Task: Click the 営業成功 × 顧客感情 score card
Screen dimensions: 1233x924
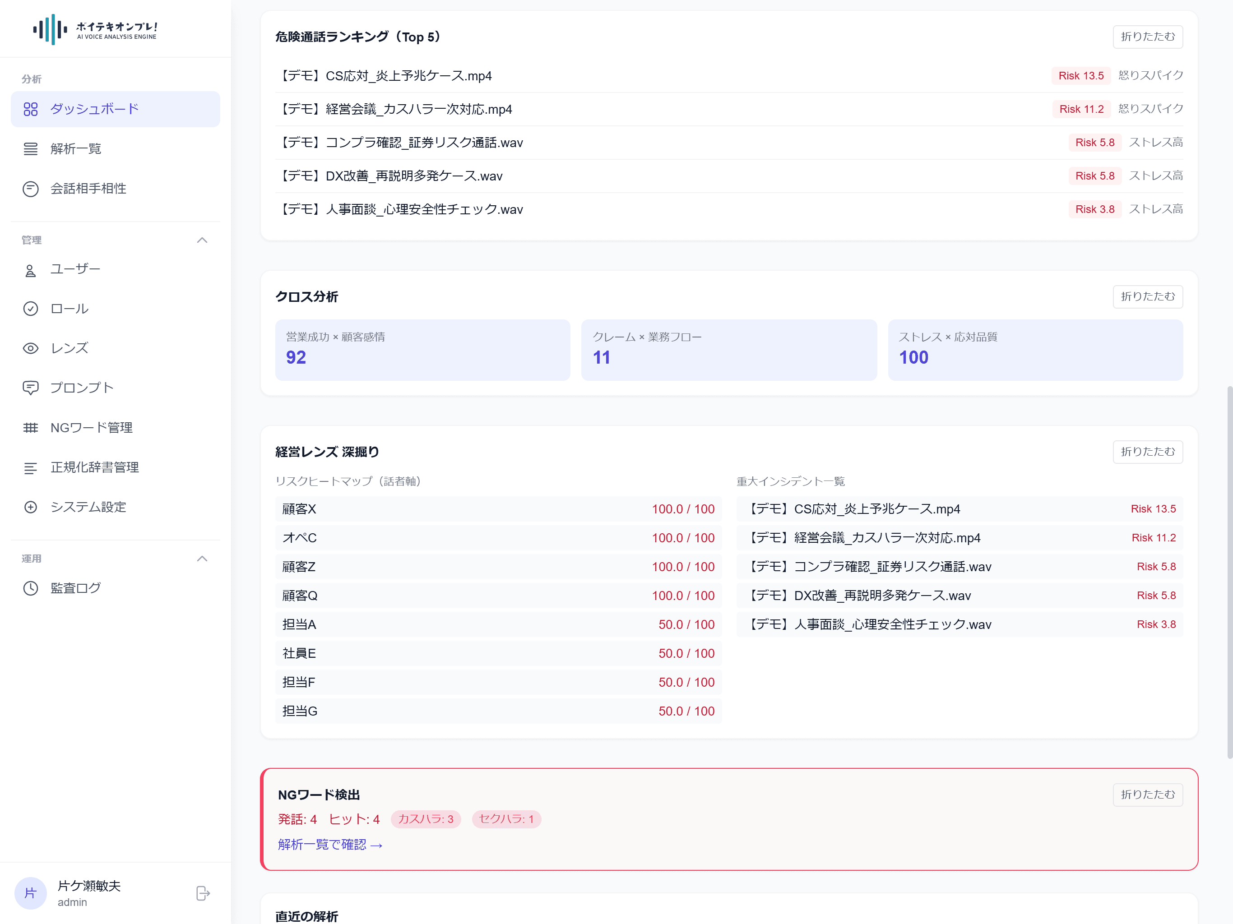Action: (422, 349)
